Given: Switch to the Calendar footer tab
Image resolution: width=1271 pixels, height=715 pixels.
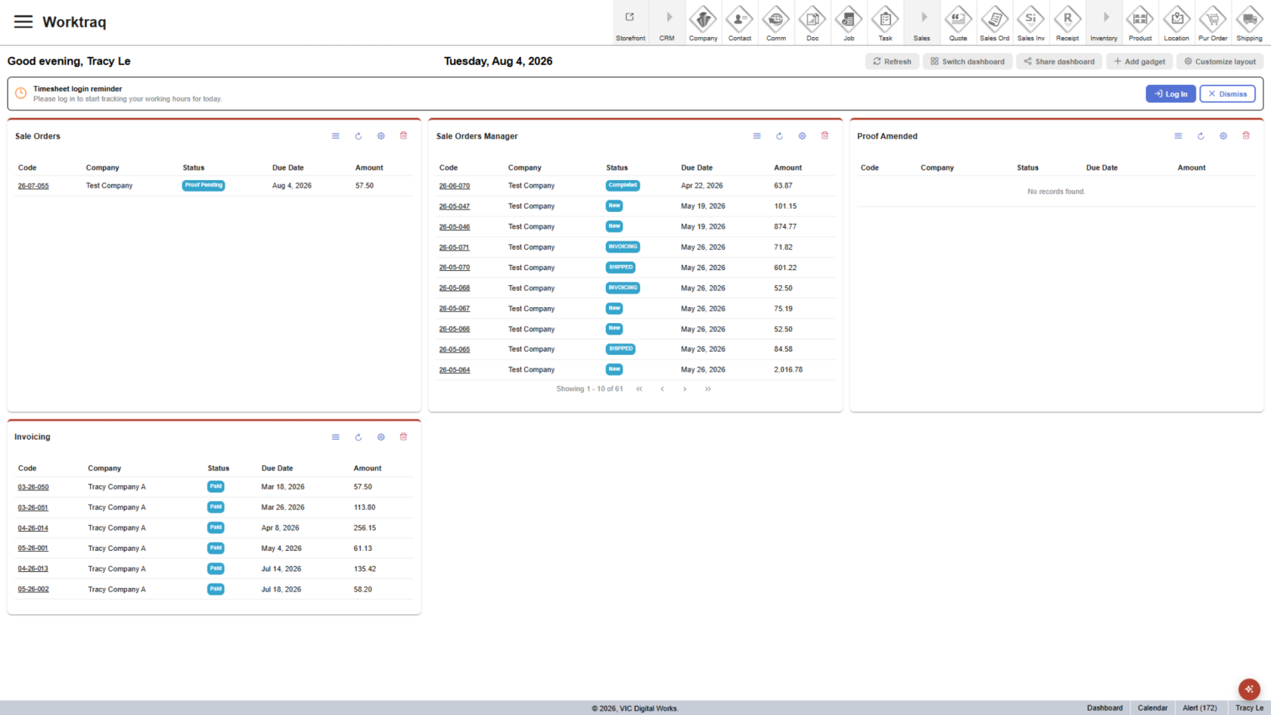Looking at the screenshot, I should pos(1152,708).
